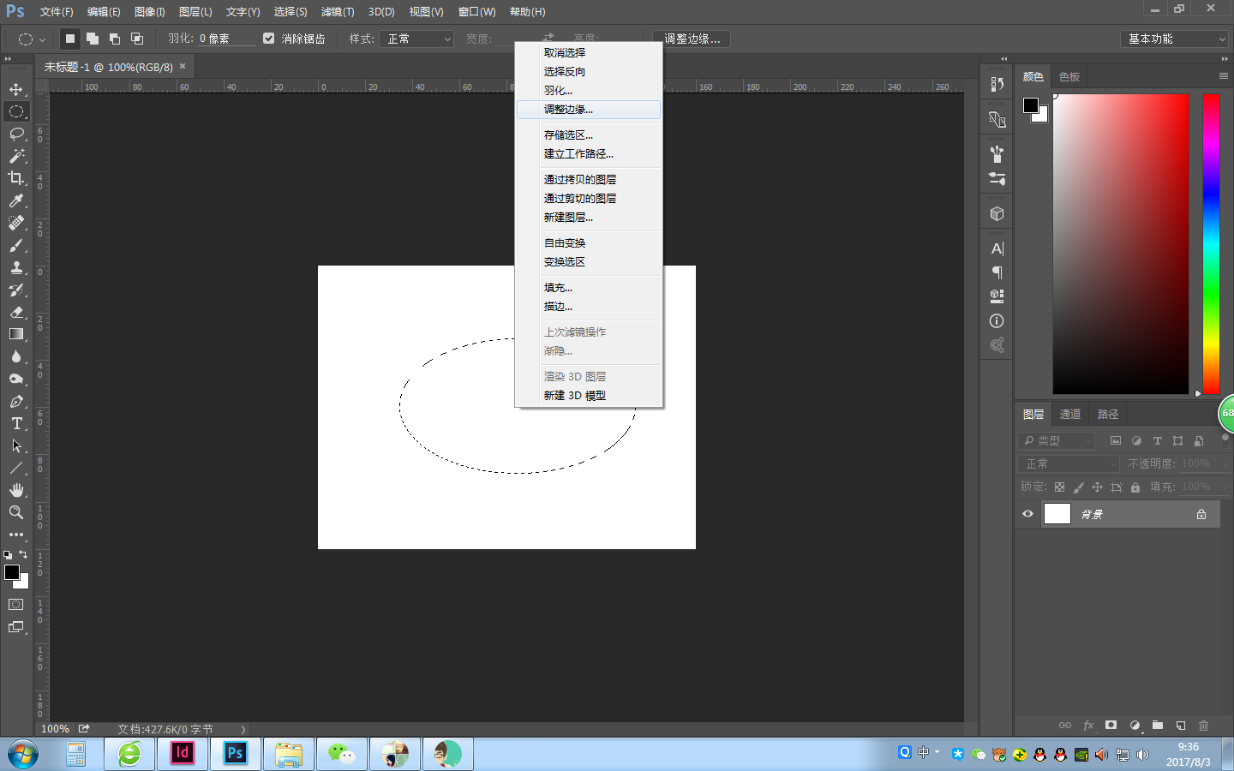Select the Healing Brush tool
Screen dimensions: 1234x771
[16, 223]
